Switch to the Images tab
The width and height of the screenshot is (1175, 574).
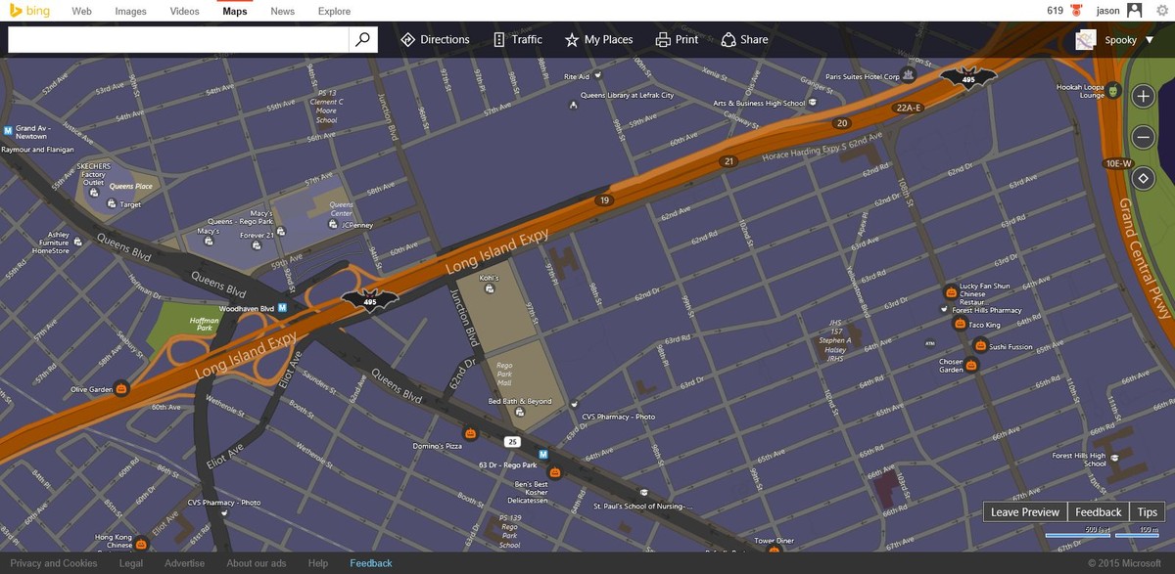point(130,12)
